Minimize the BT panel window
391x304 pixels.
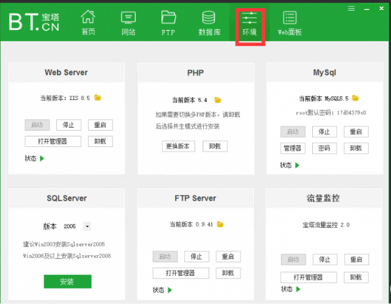(367, 9)
